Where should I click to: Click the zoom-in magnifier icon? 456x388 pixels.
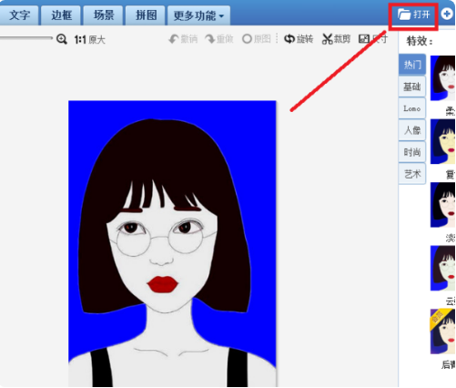pyautogui.click(x=62, y=39)
